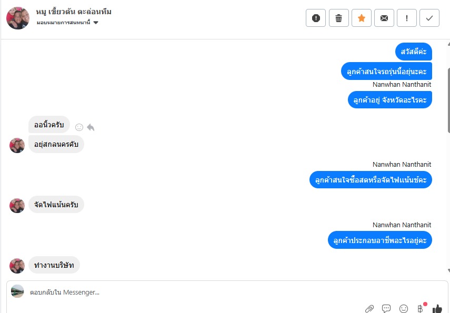Click the สวัสดีค่ะ message bubble

(414, 52)
